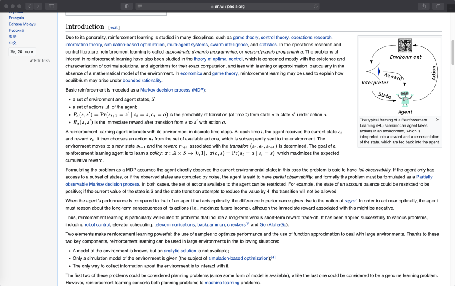Open the regret link
455x286 pixels.
(351, 201)
